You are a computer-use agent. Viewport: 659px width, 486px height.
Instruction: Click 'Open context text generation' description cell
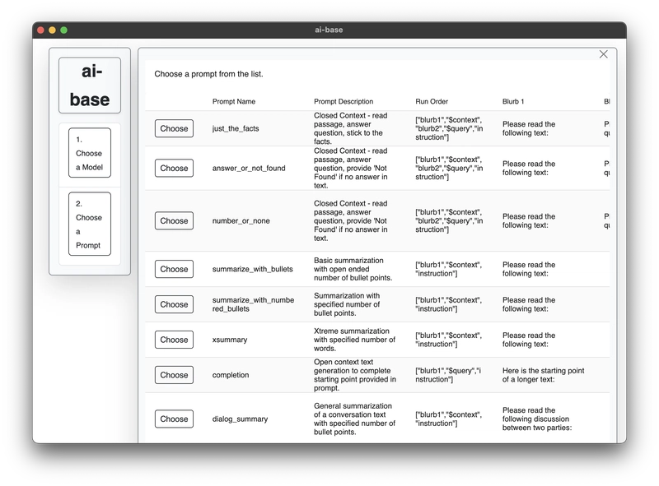coord(355,375)
